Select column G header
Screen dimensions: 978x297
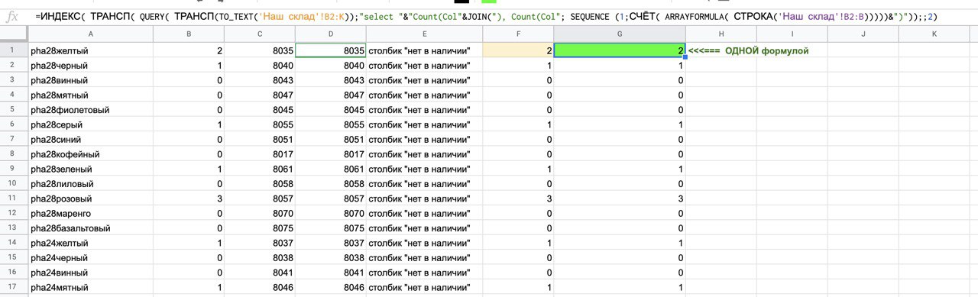[620, 34]
